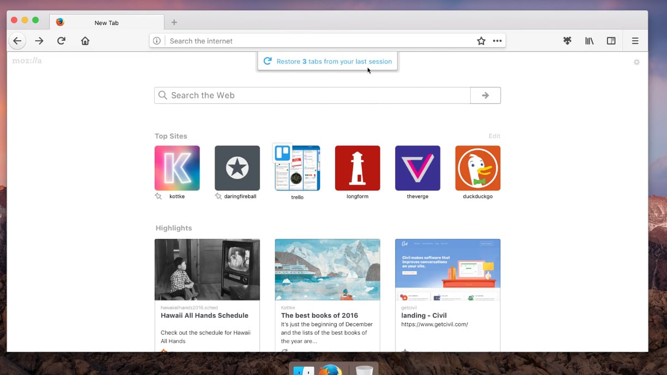Click the best books iceberg illustration thumbnail
This screenshot has width=667, height=375.
pos(328,269)
